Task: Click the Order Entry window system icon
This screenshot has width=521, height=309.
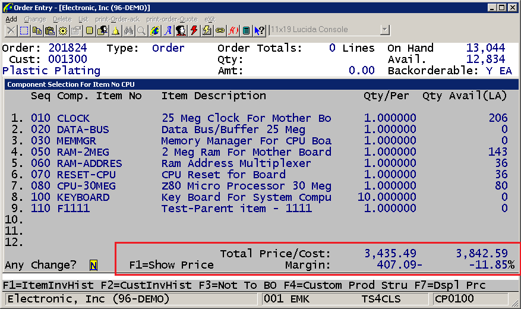Action: point(7,8)
